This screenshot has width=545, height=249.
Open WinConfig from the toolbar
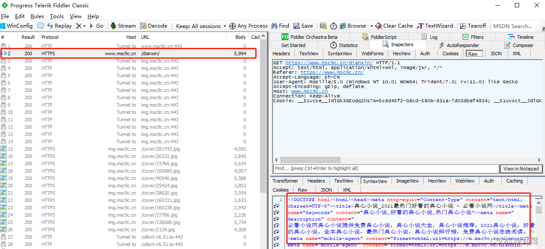click(x=17, y=26)
